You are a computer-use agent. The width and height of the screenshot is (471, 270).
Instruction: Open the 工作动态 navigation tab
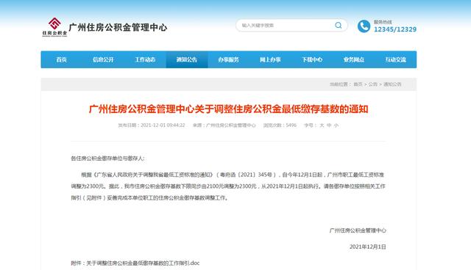click(145, 59)
